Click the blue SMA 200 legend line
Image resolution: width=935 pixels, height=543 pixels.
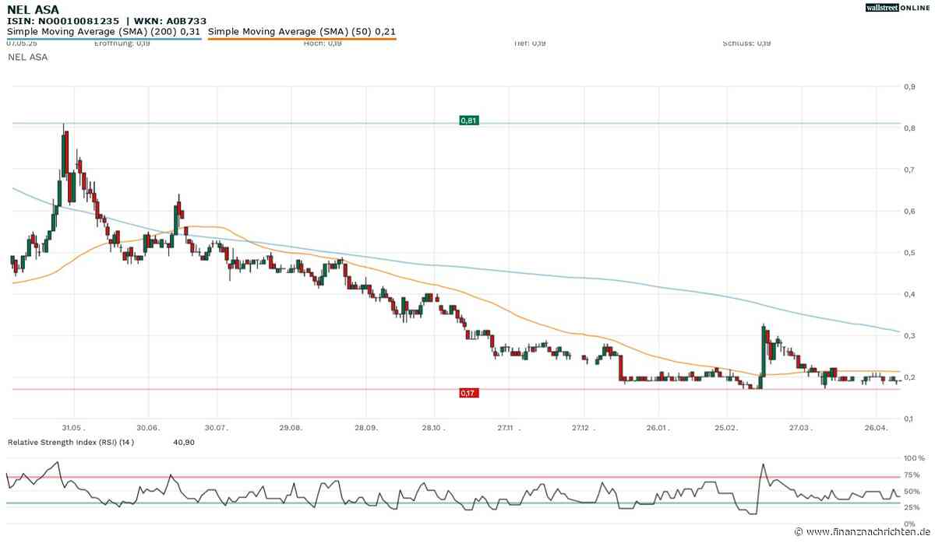click(x=104, y=38)
